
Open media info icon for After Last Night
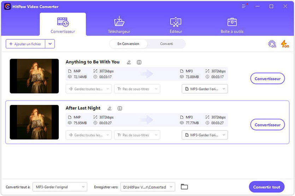(120, 108)
